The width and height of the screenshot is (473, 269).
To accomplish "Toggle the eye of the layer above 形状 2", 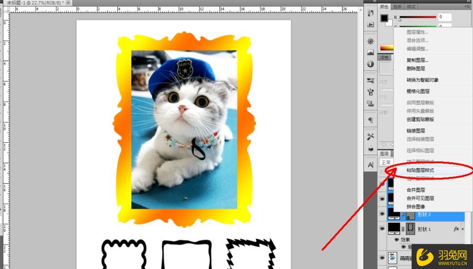I will pos(382,199).
